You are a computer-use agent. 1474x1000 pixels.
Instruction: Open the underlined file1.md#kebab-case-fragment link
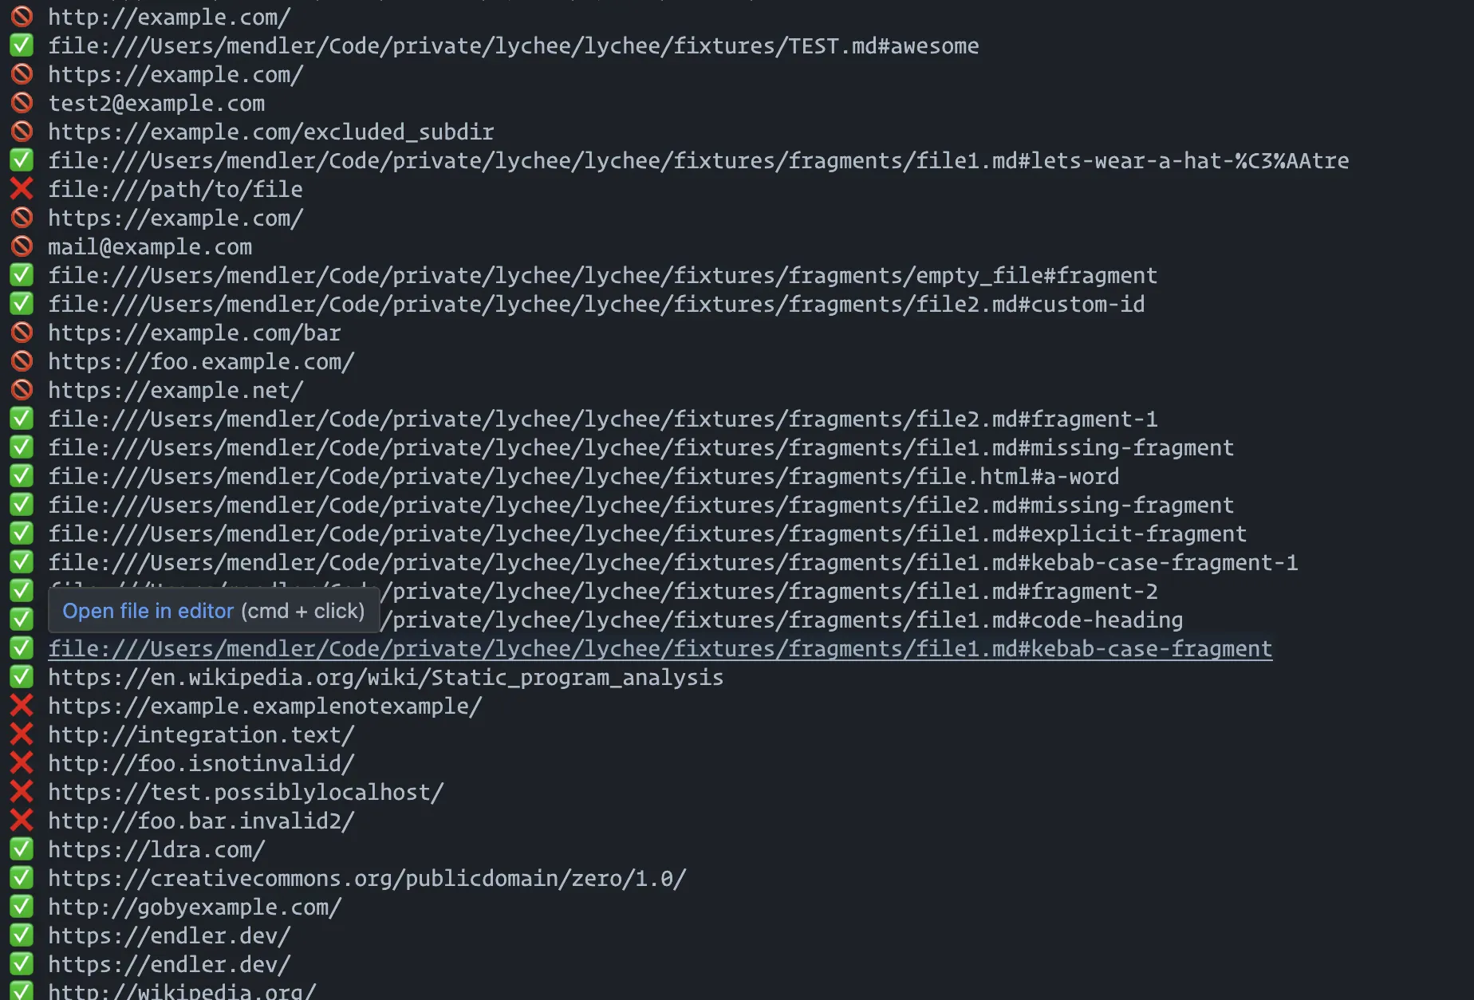pyautogui.click(x=660, y=649)
